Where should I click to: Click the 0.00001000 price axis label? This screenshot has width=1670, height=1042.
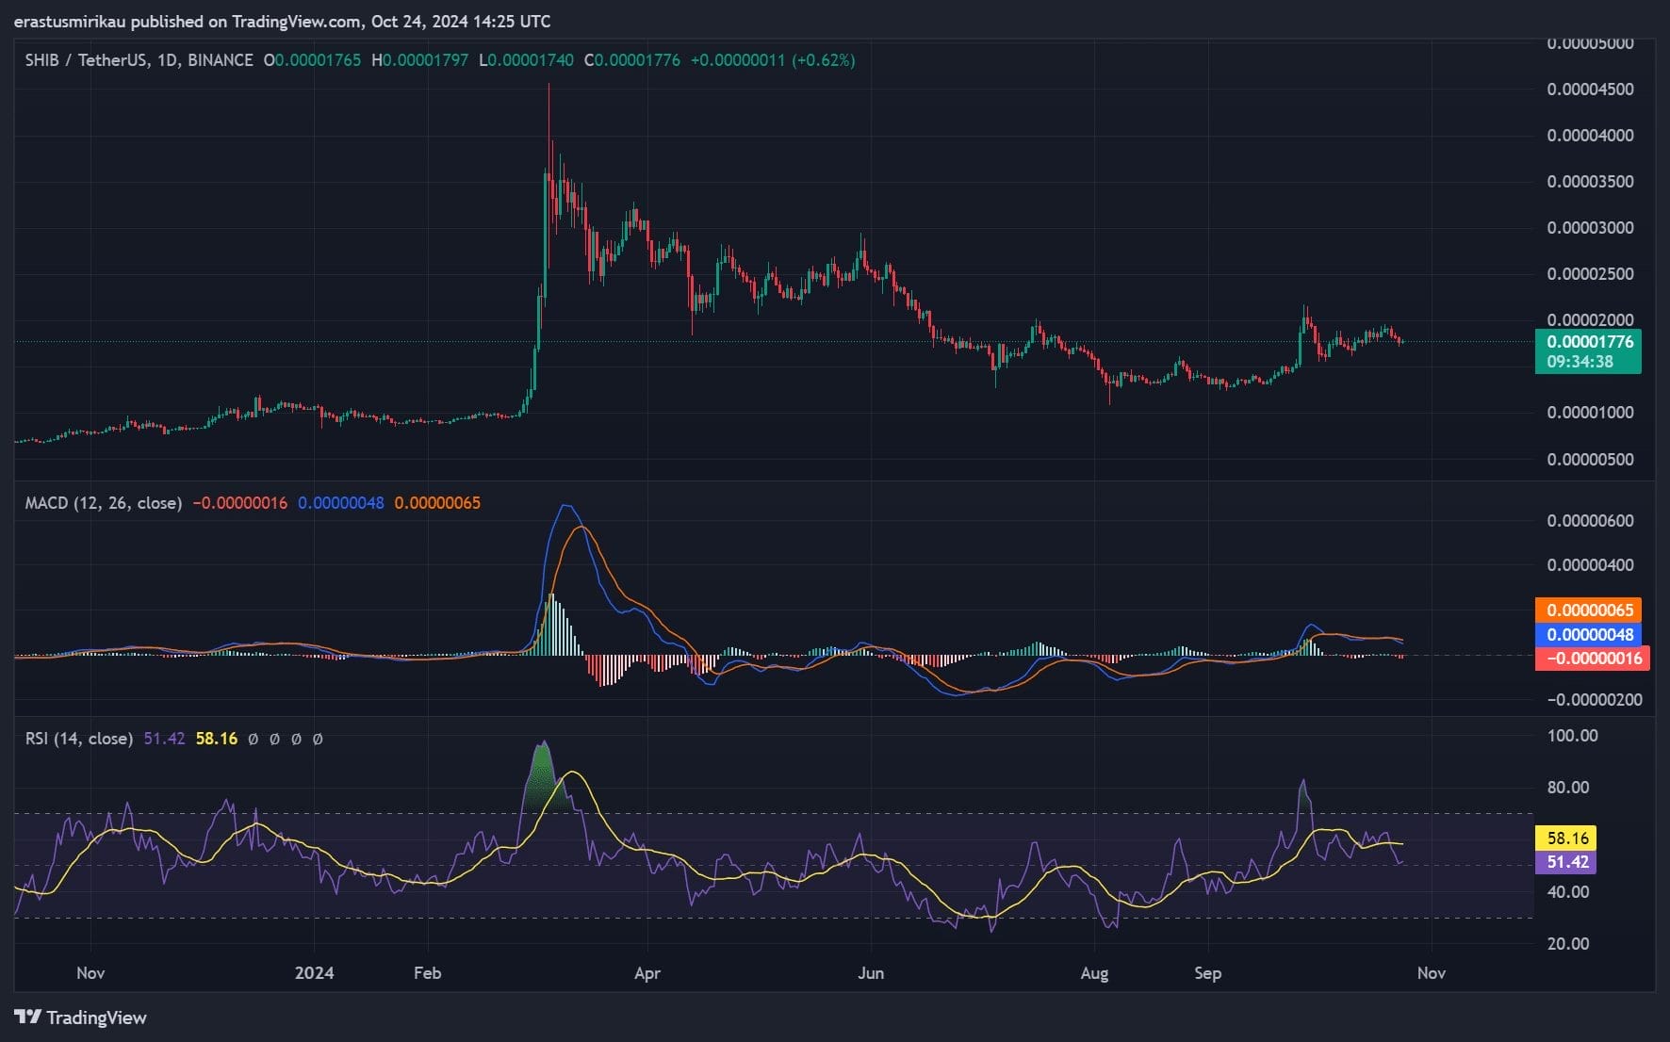(1590, 413)
